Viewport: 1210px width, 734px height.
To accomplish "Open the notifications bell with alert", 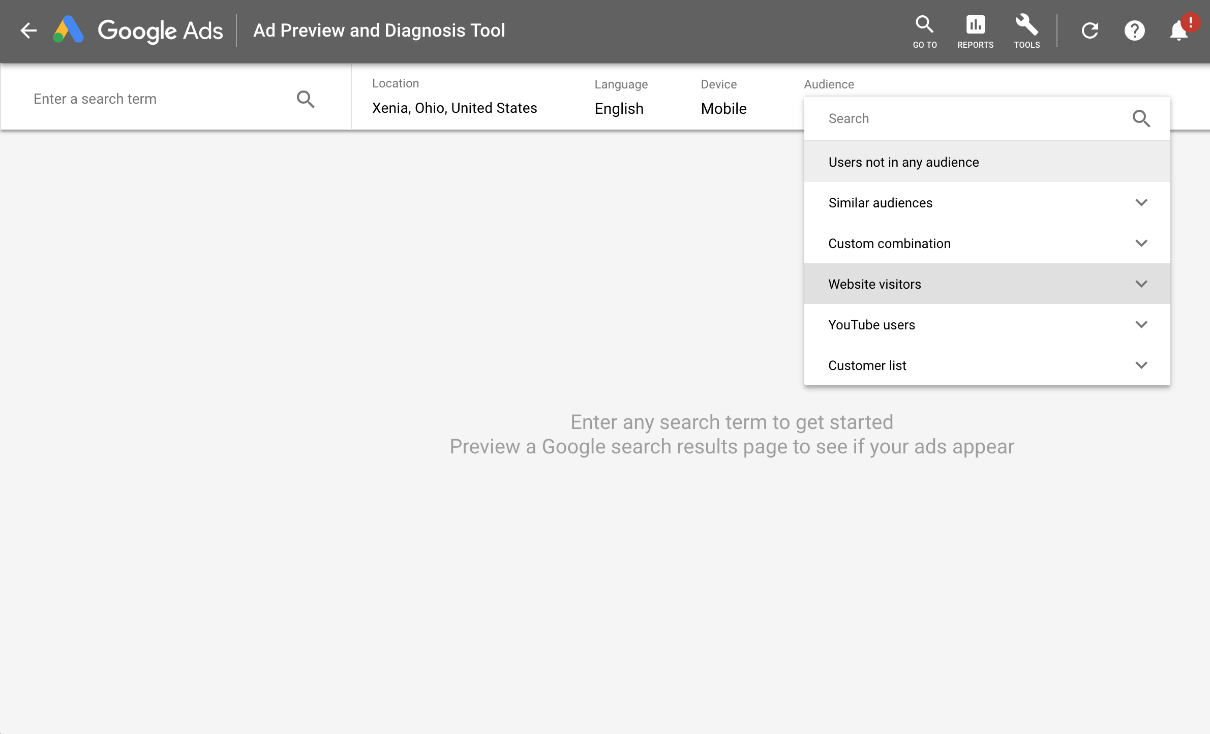I will click(1179, 30).
